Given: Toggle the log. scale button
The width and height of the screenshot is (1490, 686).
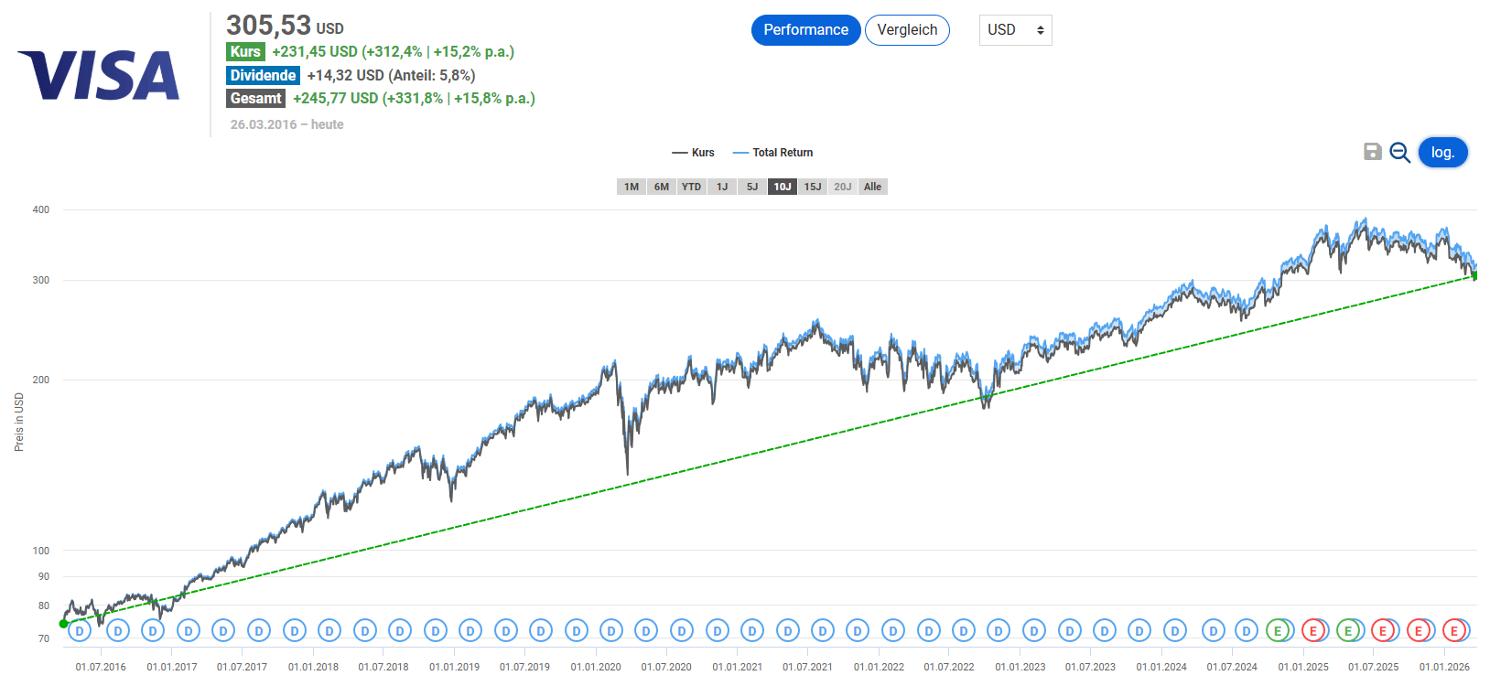Looking at the screenshot, I should [1442, 153].
